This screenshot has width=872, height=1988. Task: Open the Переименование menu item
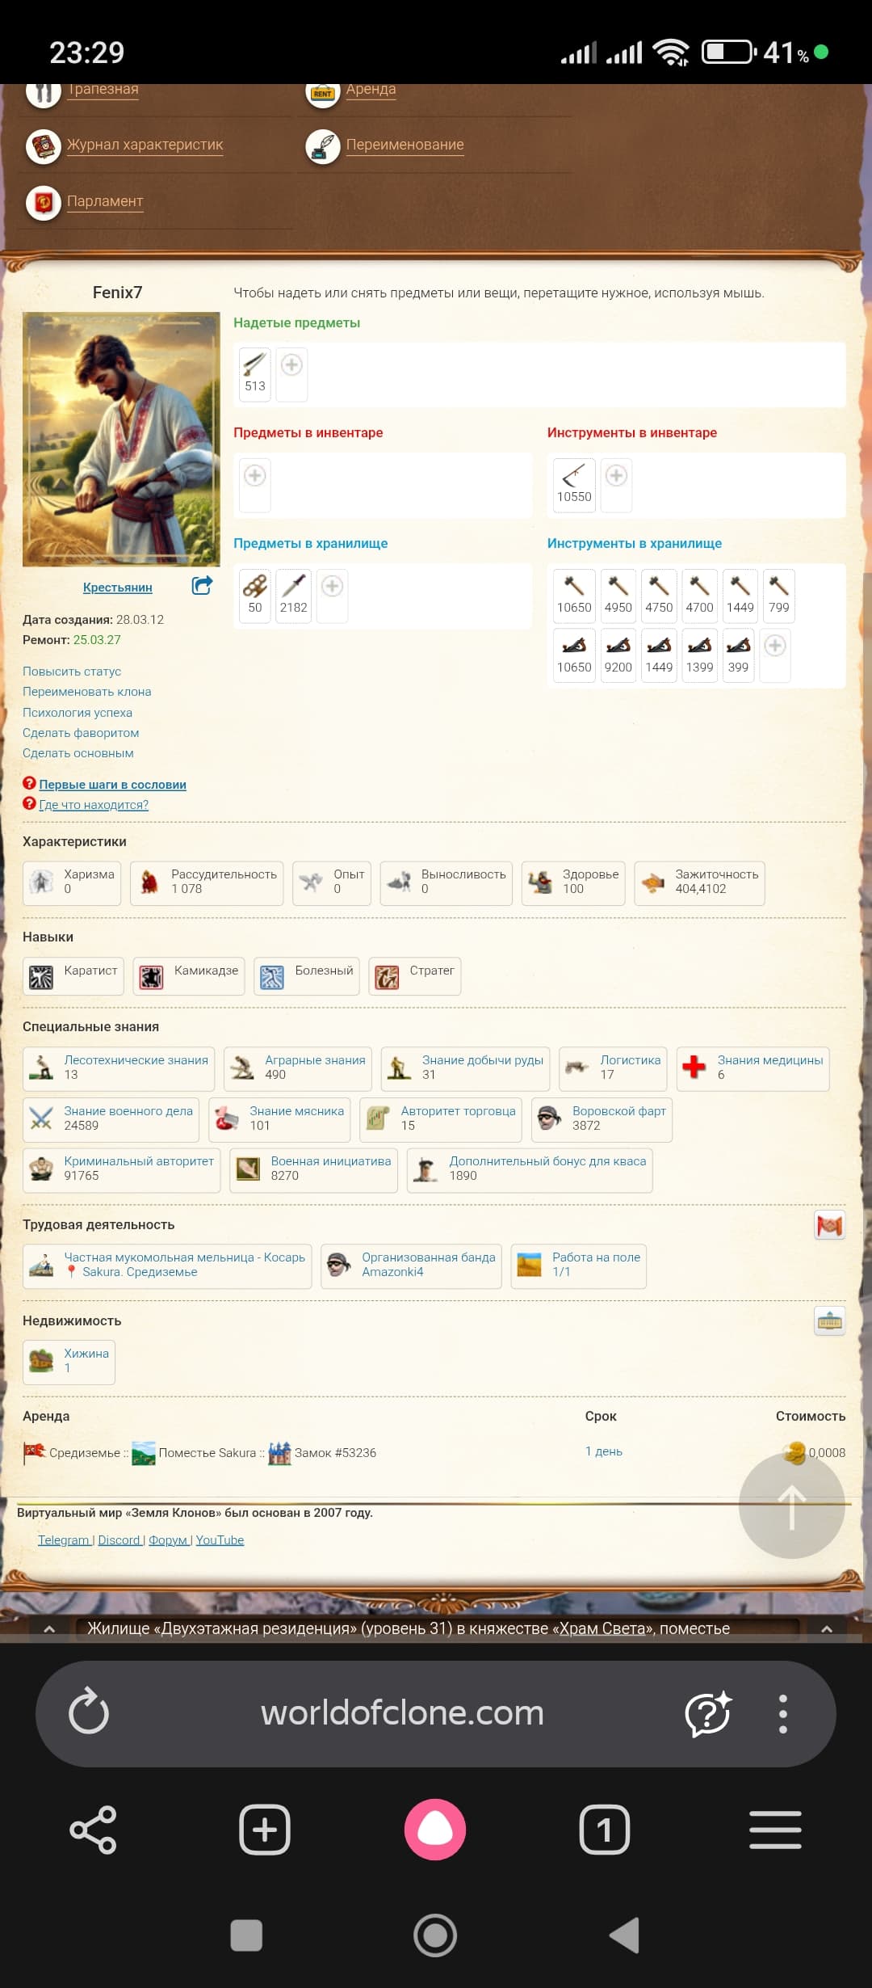point(405,145)
